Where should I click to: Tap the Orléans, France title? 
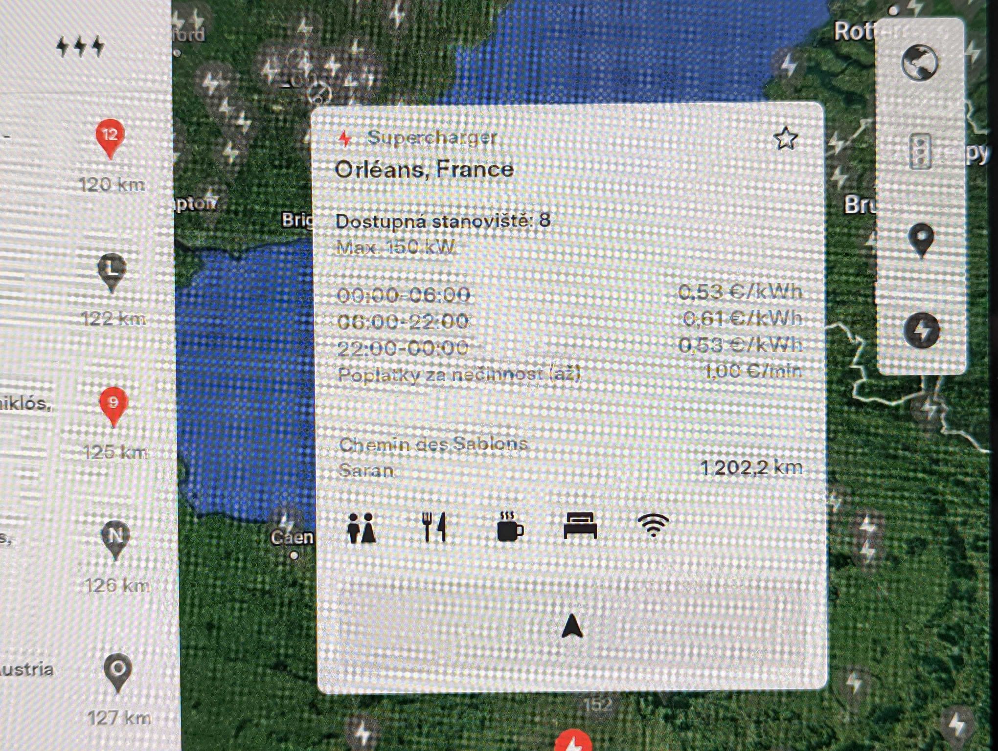pyautogui.click(x=424, y=170)
